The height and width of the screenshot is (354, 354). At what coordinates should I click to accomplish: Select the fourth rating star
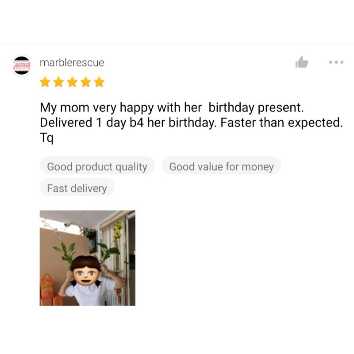coord(86,82)
